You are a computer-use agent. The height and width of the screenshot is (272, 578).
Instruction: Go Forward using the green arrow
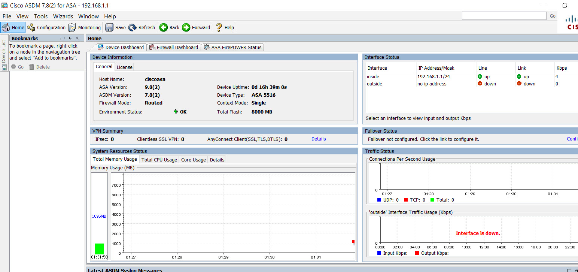[196, 27]
